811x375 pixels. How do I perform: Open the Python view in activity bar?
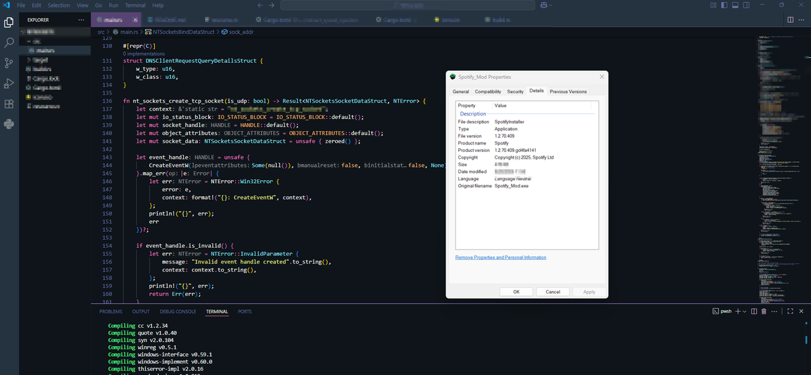9,124
